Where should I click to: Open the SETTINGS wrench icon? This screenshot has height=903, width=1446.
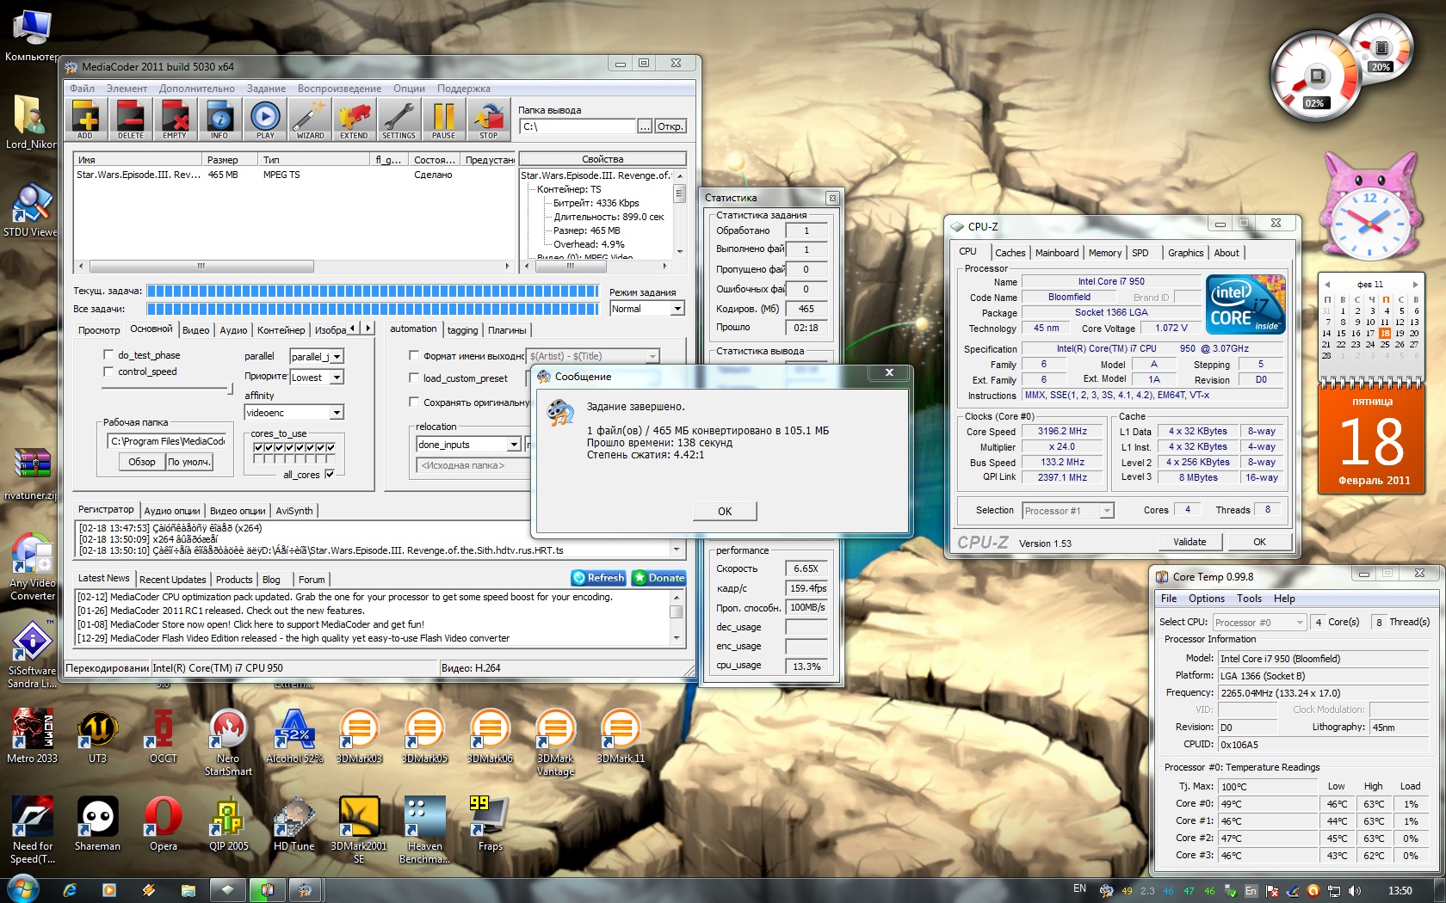tap(399, 120)
